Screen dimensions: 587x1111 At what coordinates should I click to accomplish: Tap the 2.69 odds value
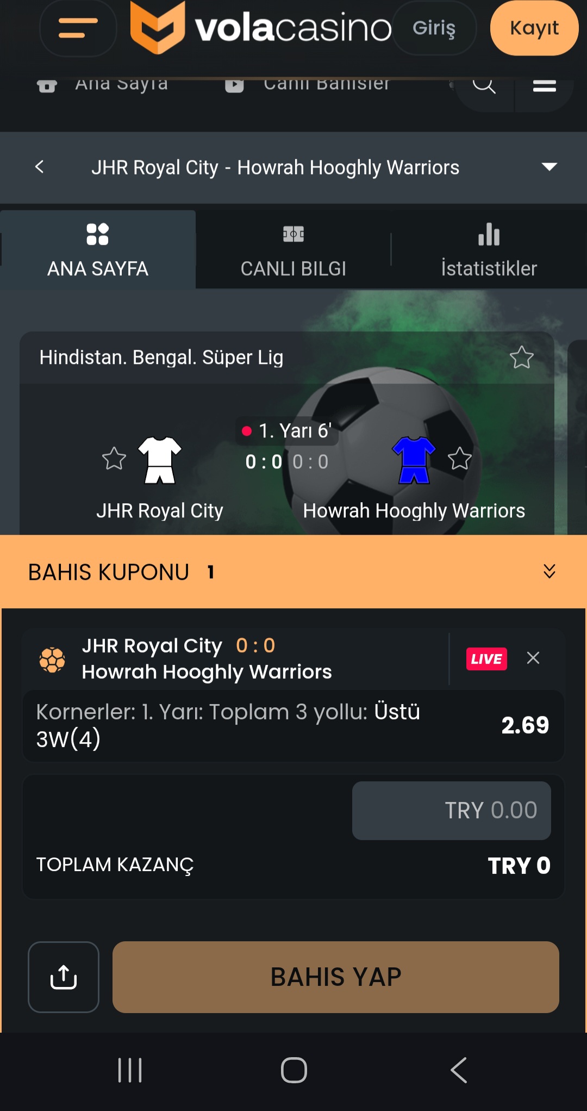click(525, 725)
